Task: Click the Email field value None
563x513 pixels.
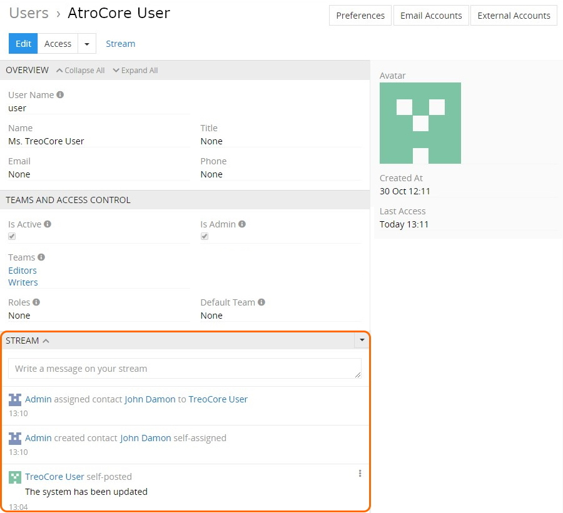Action: point(19,174)
